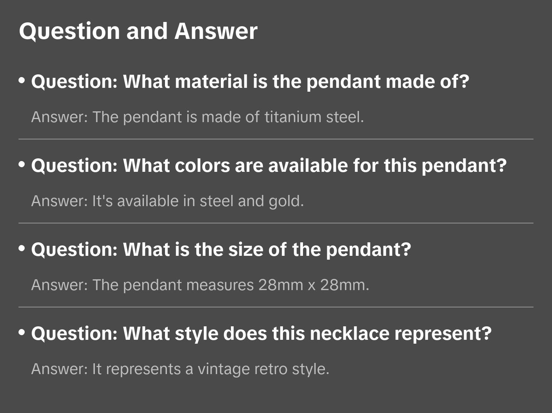Image resolution: width=552 pixels, height=413 pixels.
Task: Click the titanium steel answer text
Action: click(197, 117)
